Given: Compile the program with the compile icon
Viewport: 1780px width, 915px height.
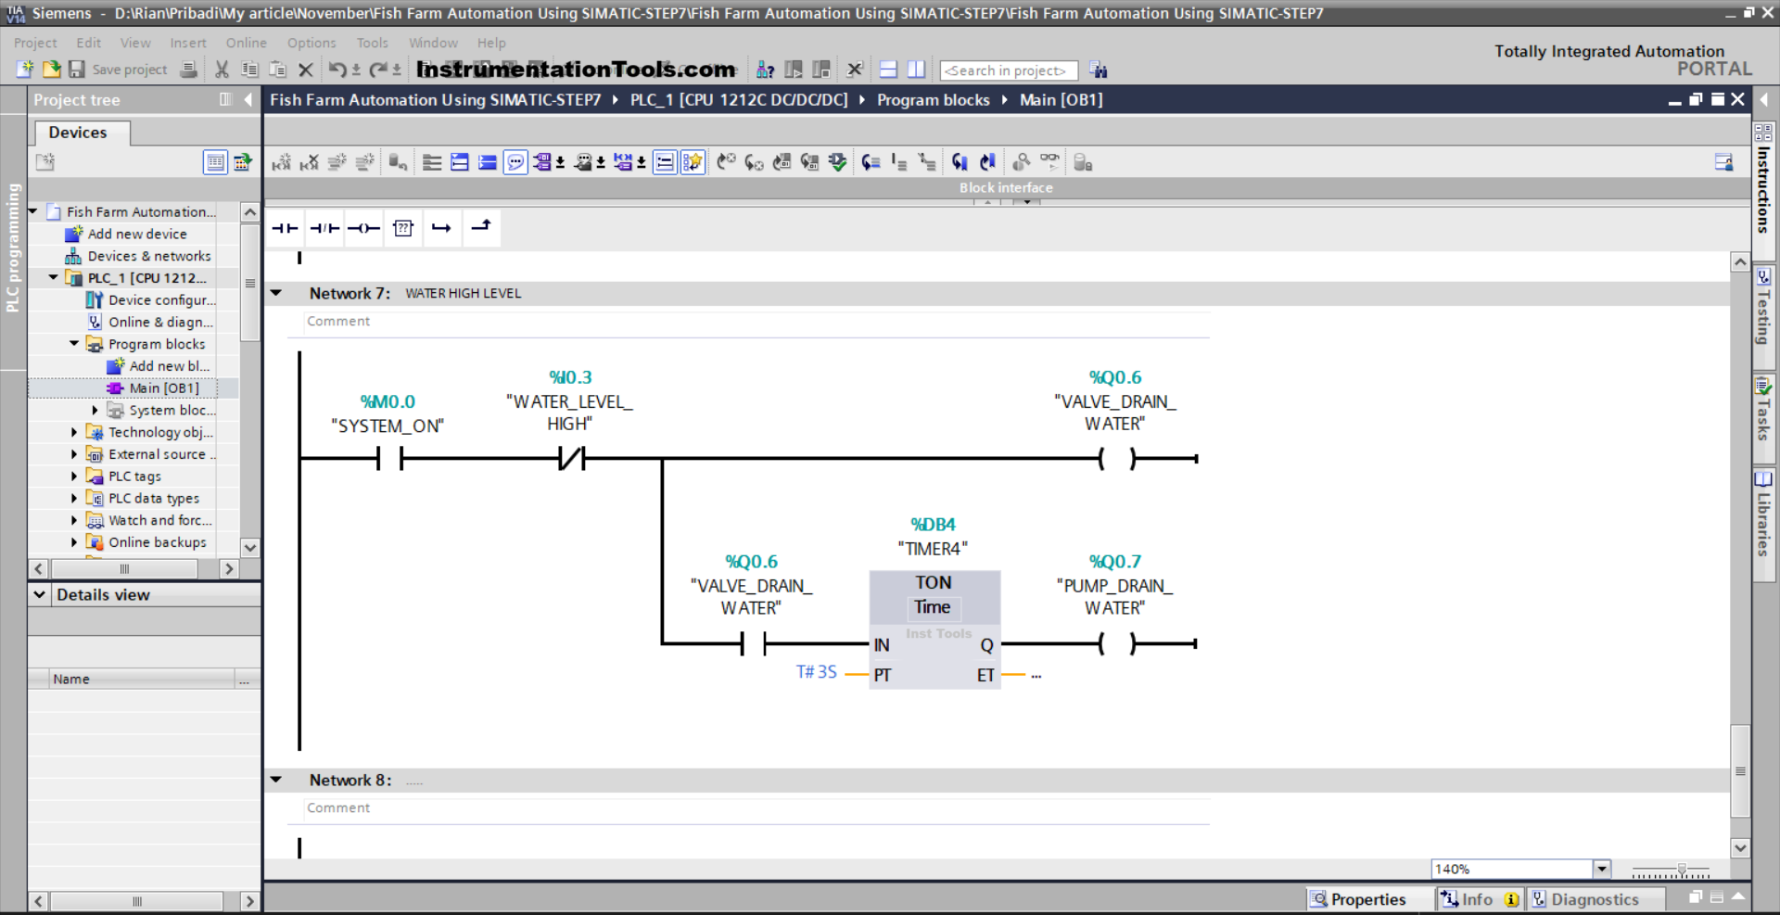Looking at the screenshot, I should [837, 162].
